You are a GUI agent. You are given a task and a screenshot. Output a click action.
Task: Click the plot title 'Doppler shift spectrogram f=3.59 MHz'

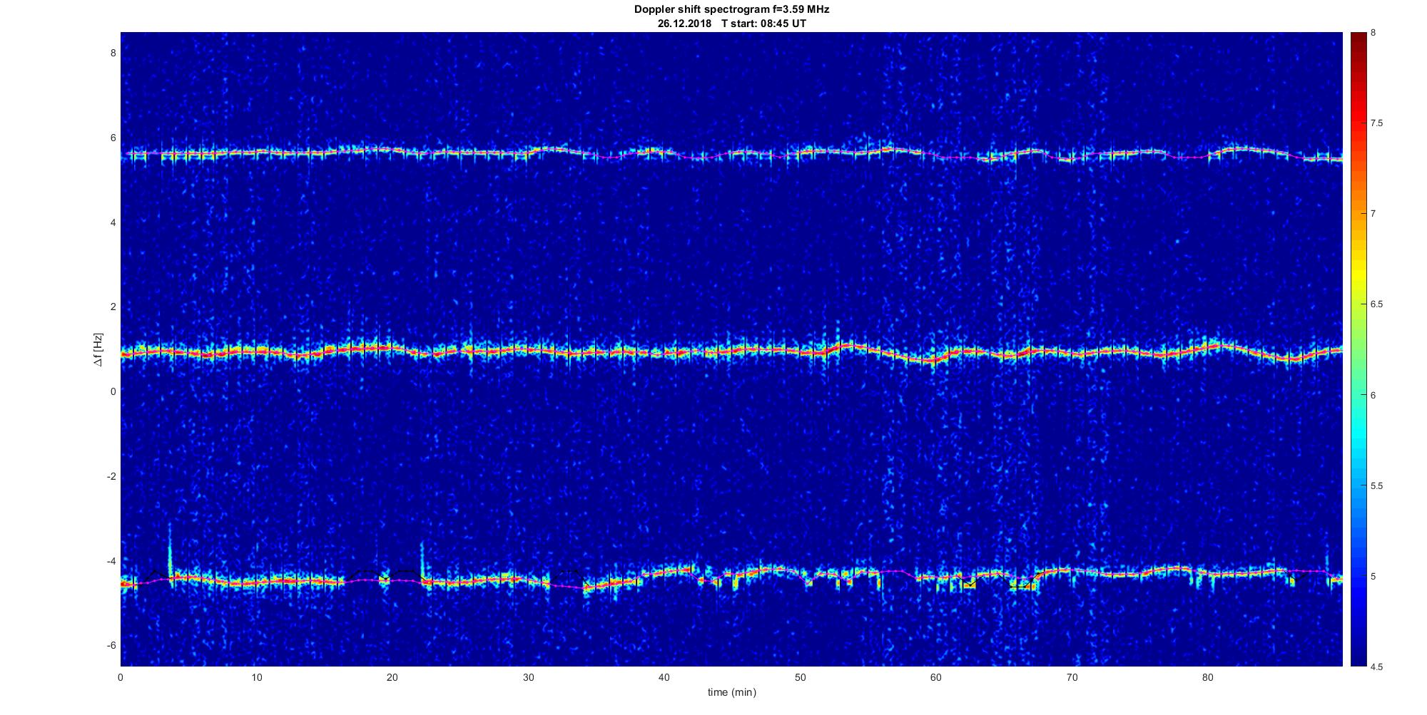[732, 10]
